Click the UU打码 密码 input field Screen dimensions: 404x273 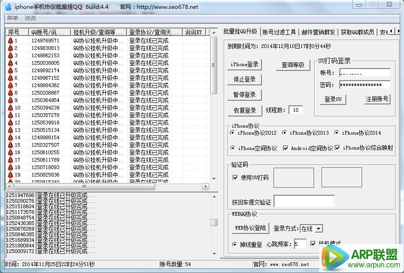364,84
